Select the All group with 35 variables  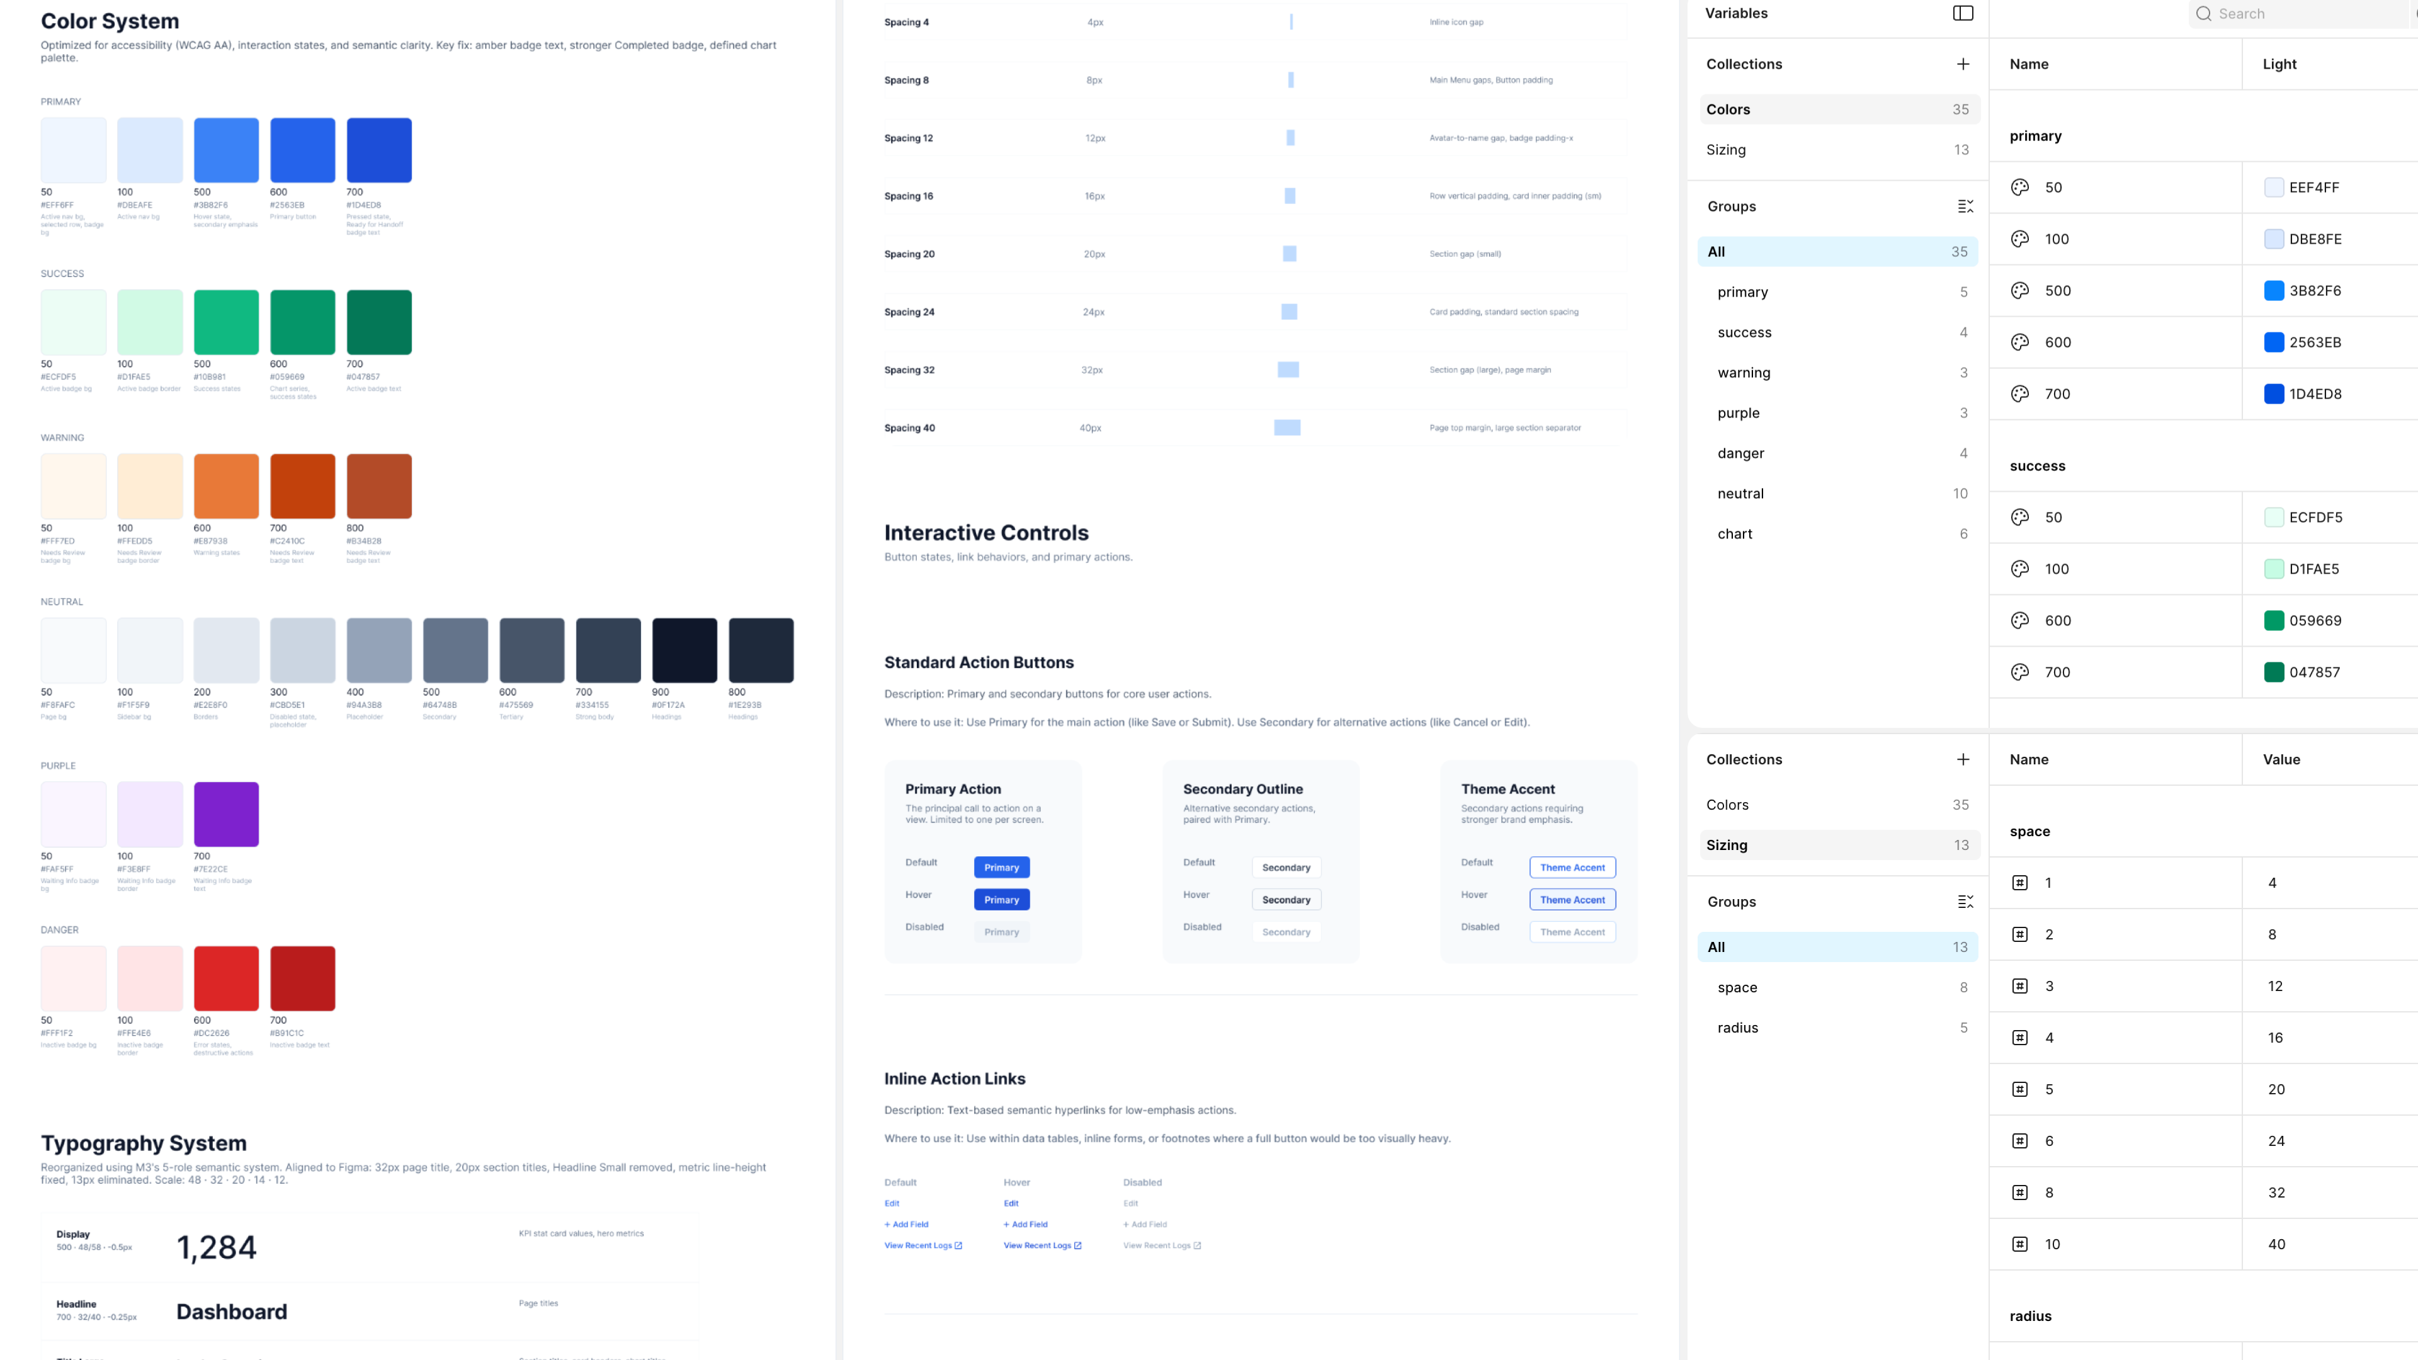[1838, 252]
